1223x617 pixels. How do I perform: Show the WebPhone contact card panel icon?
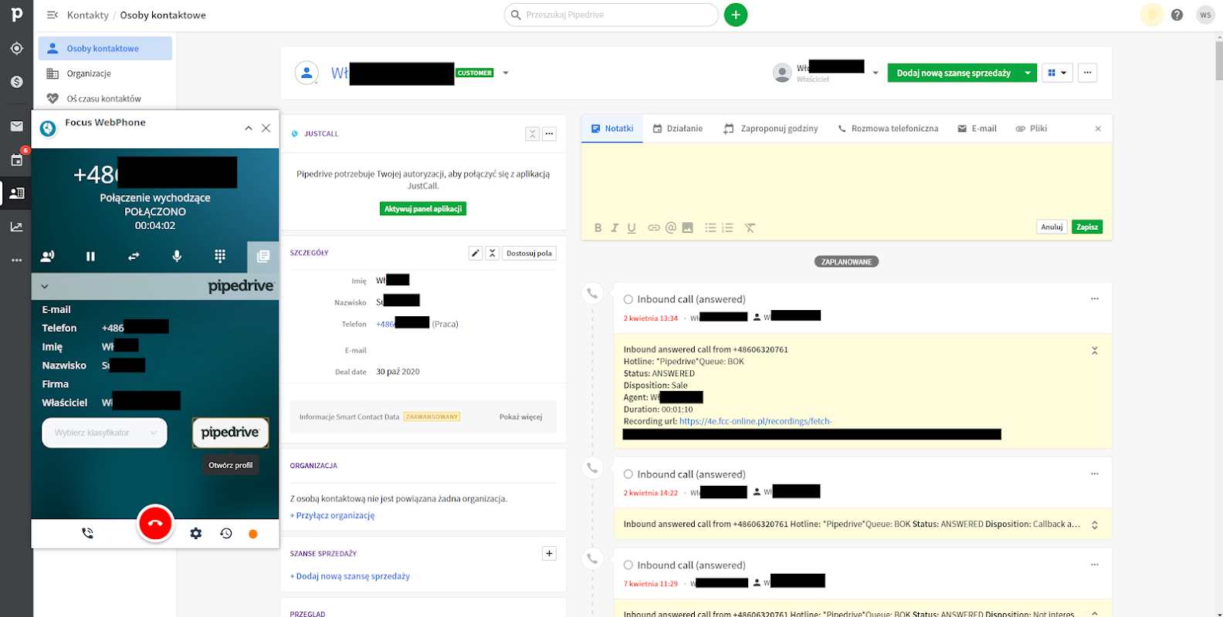coord(263,256)
